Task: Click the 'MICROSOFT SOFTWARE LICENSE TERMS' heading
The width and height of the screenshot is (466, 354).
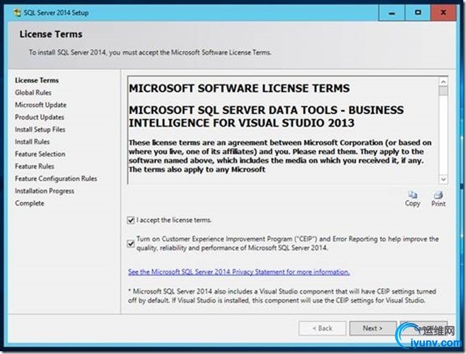Action: tap(240, 88)
